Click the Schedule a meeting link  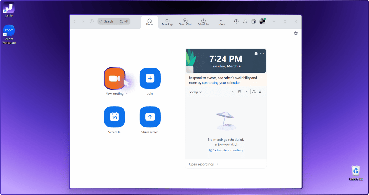coord(226,150)
